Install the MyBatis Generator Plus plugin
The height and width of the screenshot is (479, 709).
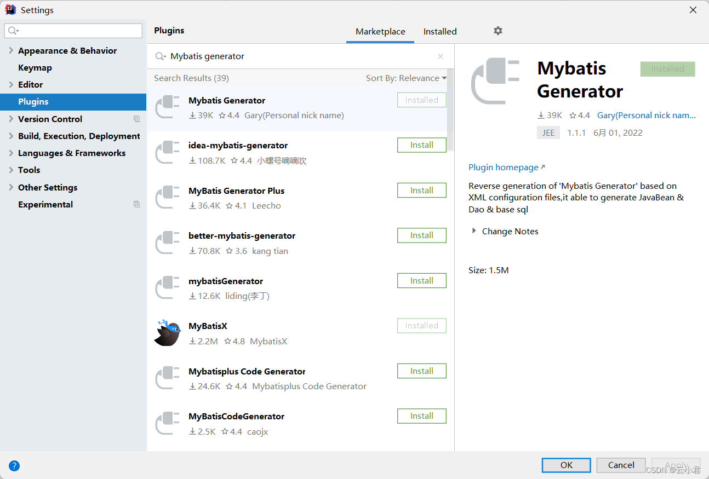(x=422, y=191)
